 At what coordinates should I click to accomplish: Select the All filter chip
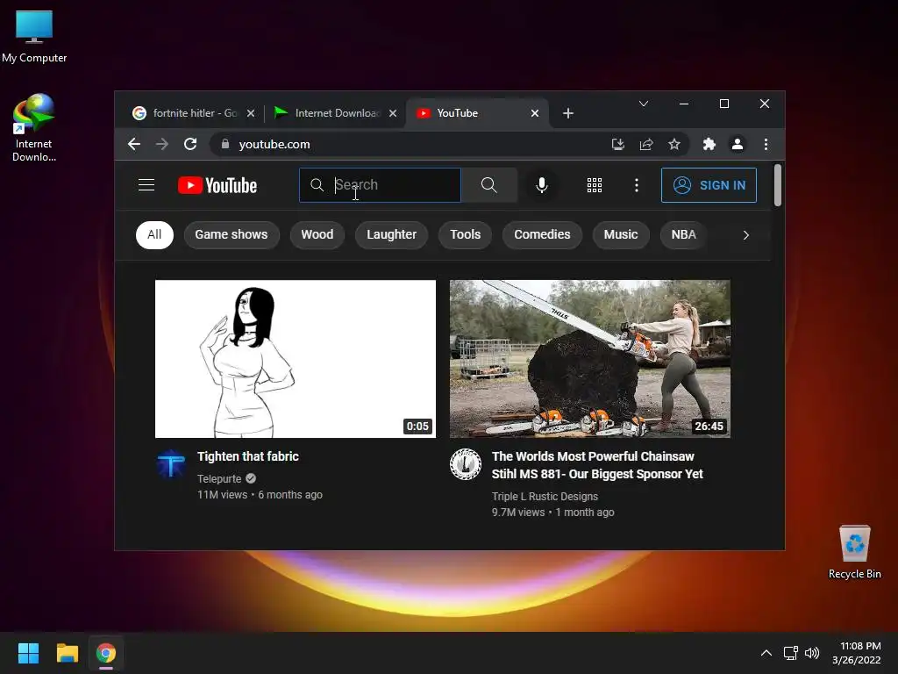click(x=154, y=235)
